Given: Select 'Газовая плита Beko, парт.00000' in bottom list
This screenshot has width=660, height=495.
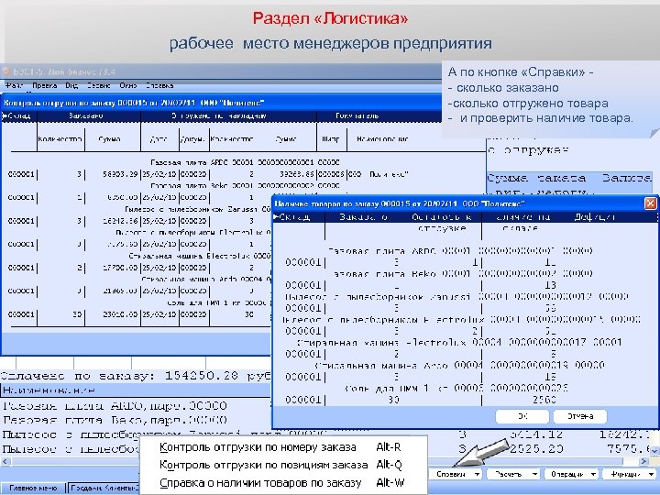Looking at the screenshot, I should [x=115, y=420].
